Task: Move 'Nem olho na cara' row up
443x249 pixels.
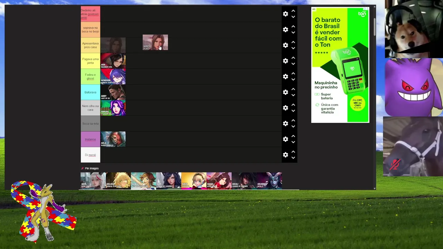Action: pyautogui.click(x=293, y=105)
